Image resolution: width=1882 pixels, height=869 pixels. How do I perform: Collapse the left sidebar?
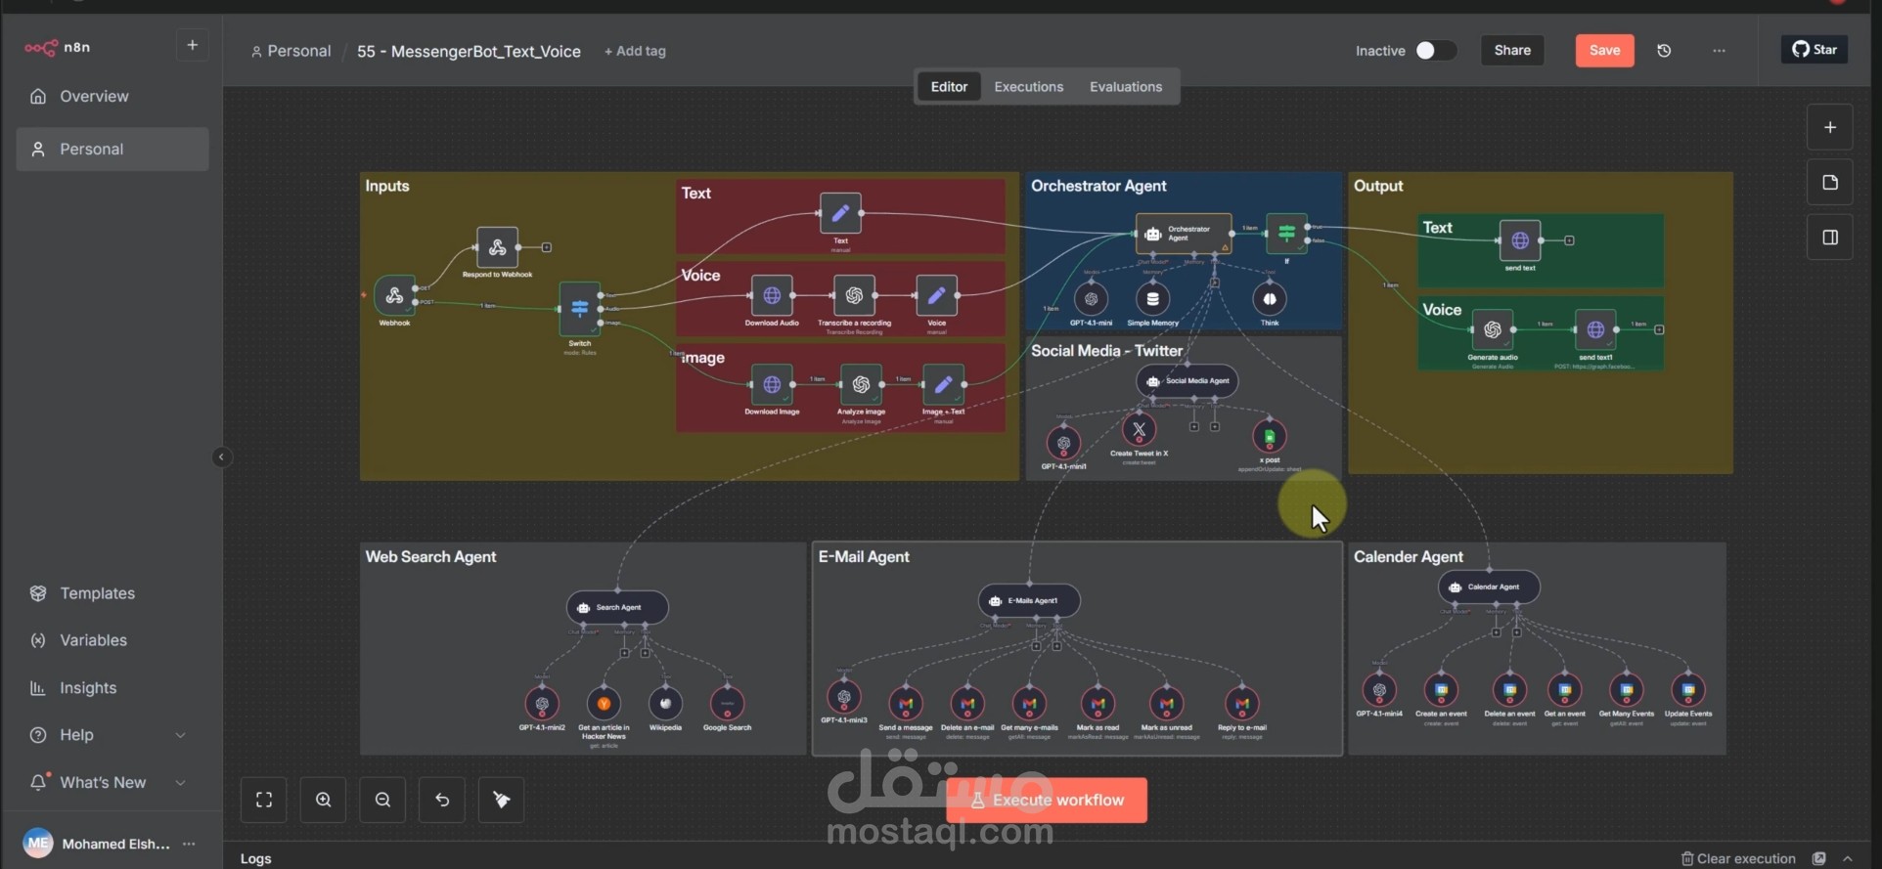[221, 456]
